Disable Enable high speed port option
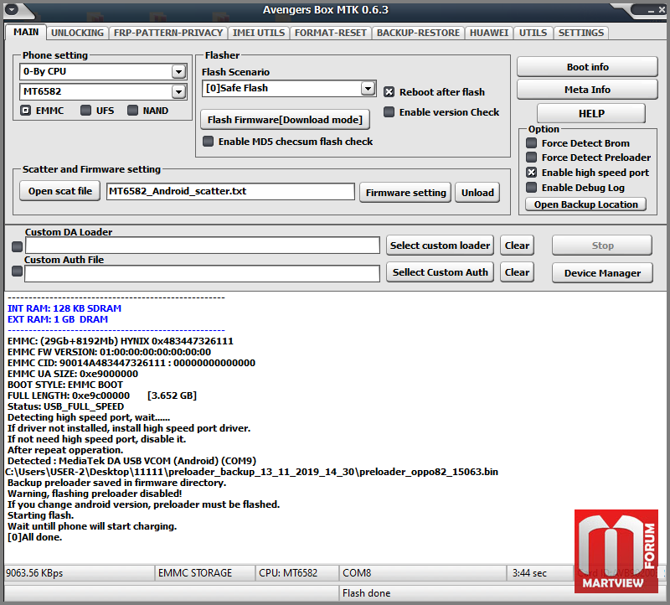 pyautogui.click(x=531, y=173)
